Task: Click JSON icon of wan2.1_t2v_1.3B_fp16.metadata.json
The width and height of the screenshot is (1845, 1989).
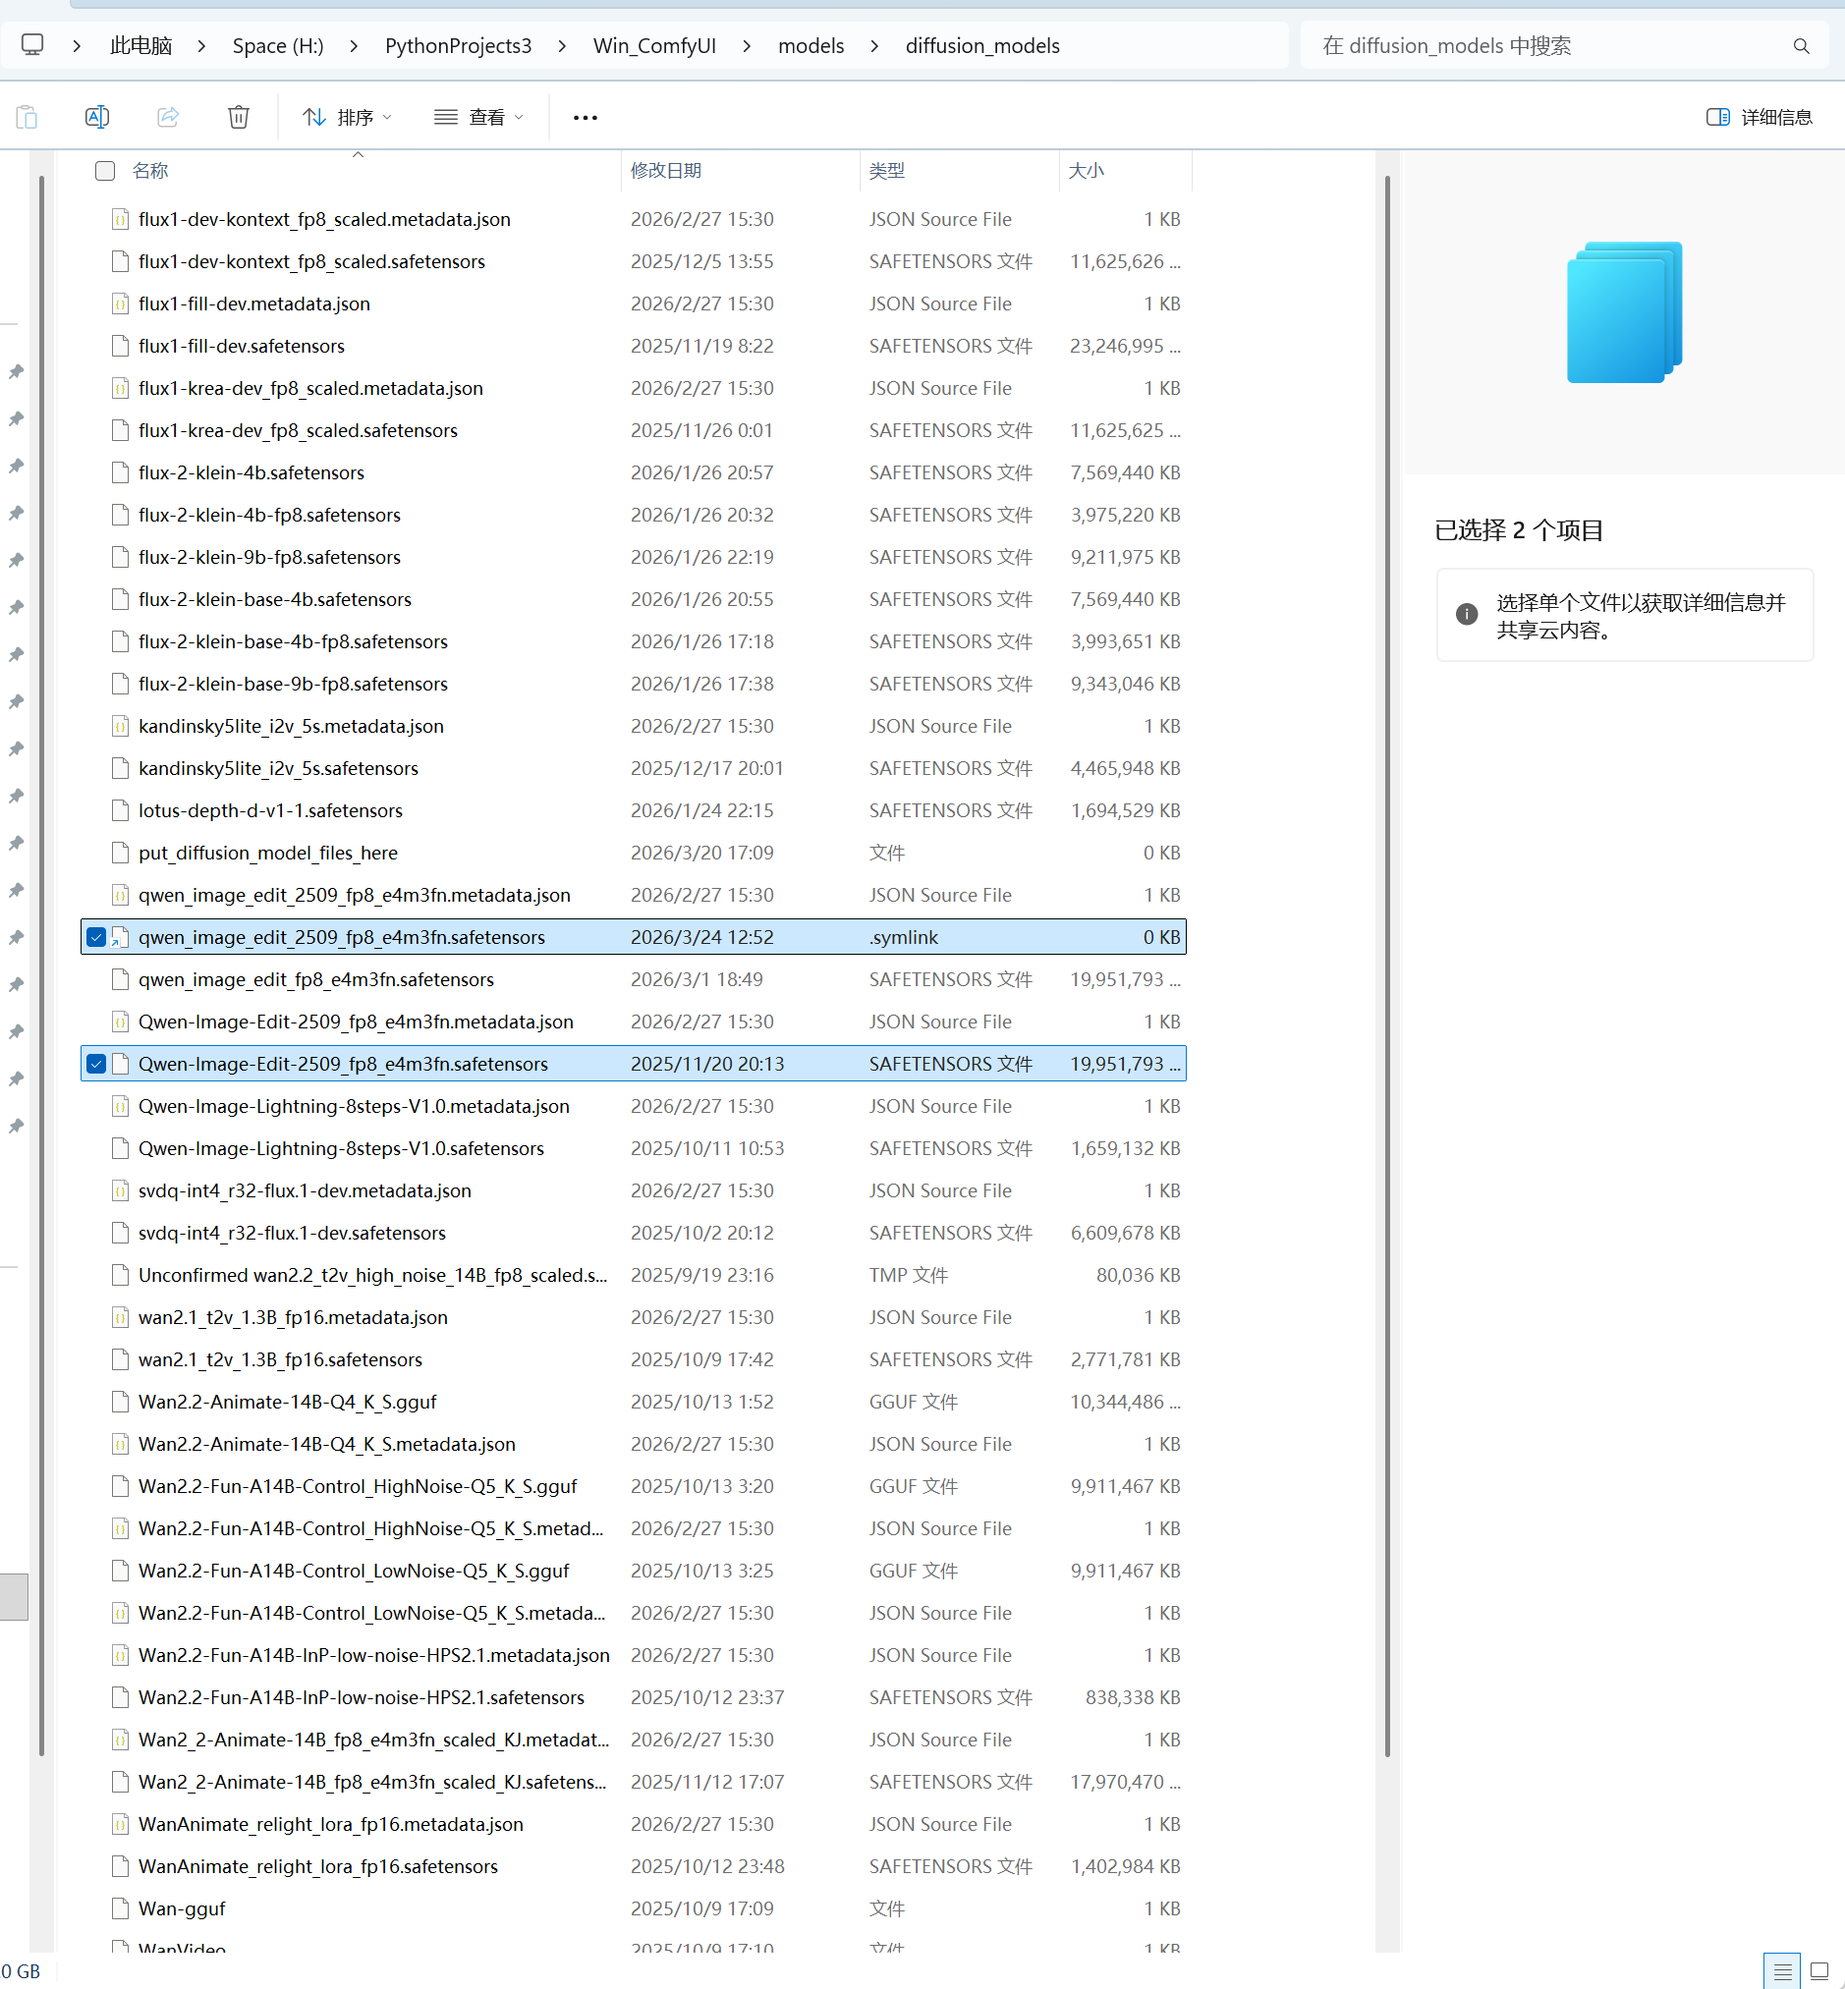Action: [120, 1317]
